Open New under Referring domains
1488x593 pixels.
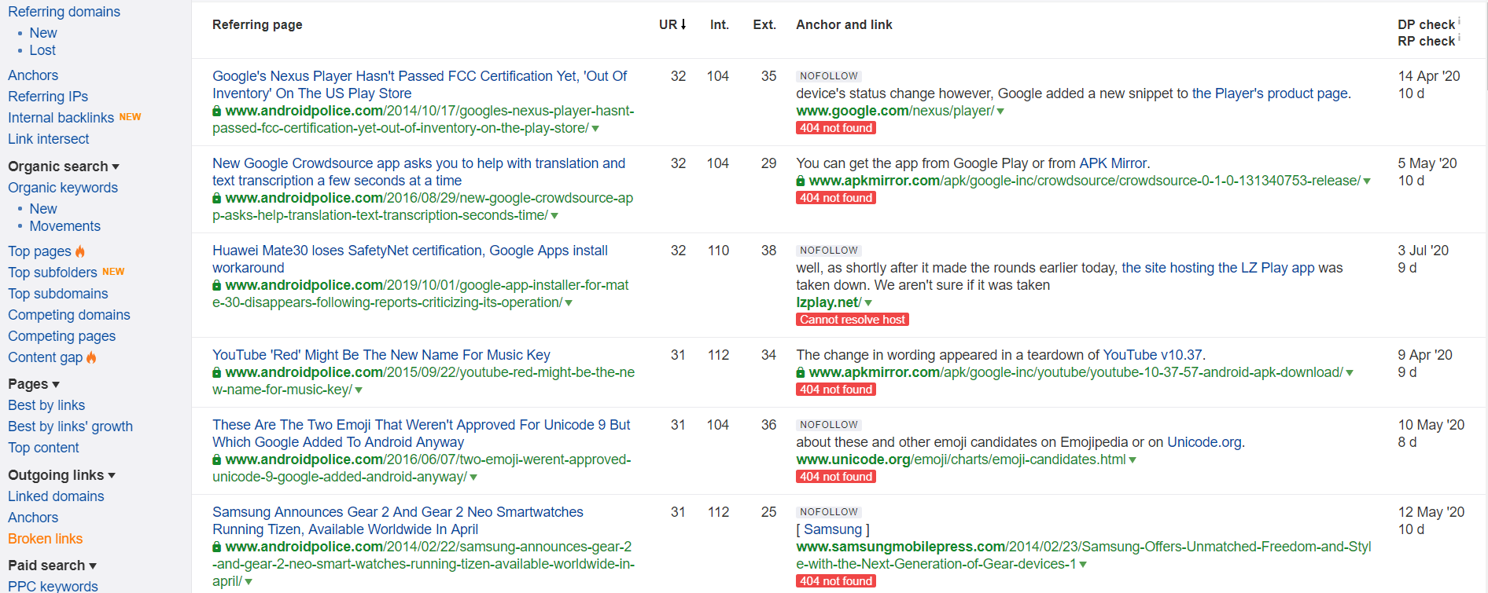click(x=43, y=33)
